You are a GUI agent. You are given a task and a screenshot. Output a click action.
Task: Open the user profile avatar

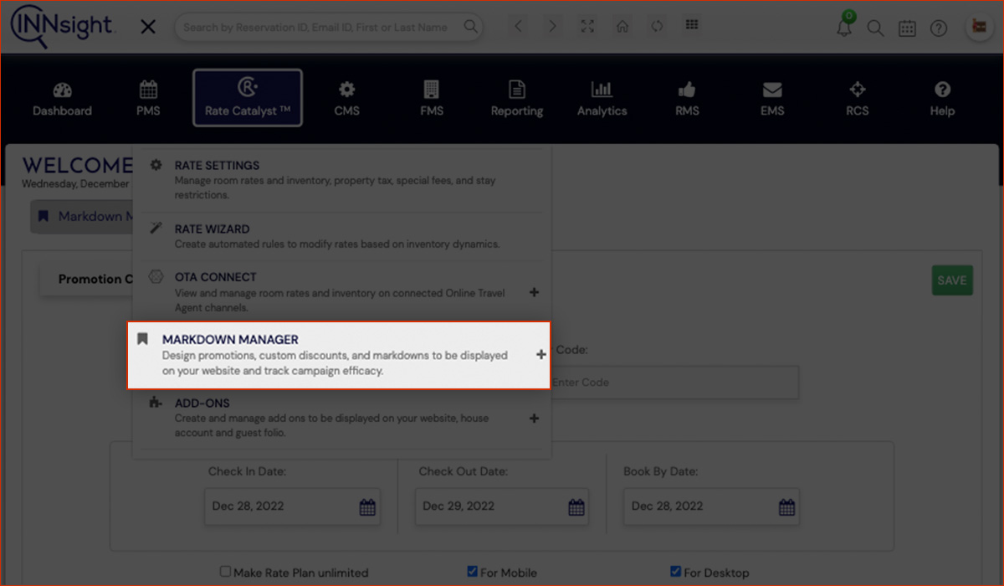977,28
